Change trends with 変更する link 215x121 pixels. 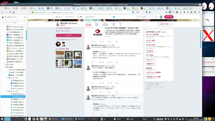coord(164,32)
